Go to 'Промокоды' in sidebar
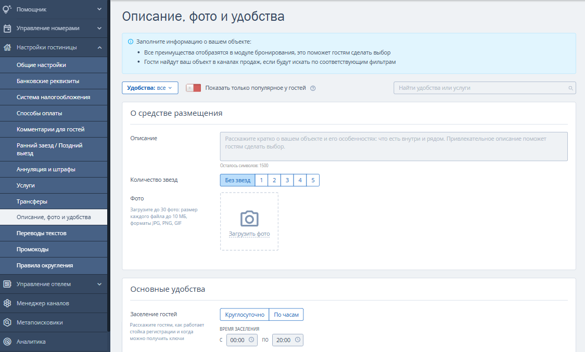The width and height of the screenshot is (585, 352). point(33,249)
